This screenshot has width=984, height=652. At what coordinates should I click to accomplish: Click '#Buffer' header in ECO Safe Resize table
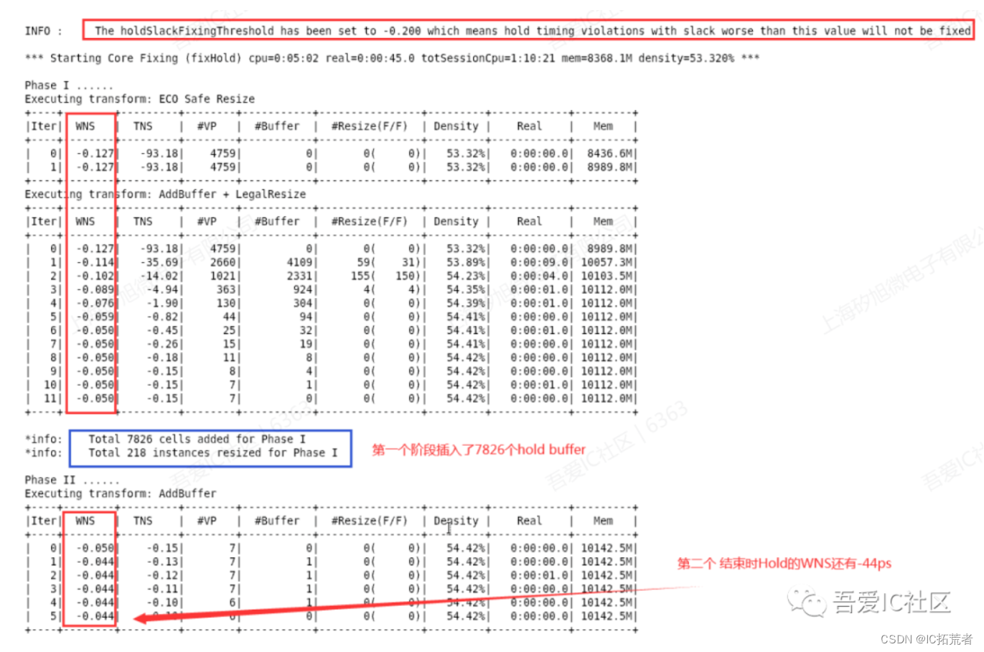pyautogui.click(x=277, y=126)
